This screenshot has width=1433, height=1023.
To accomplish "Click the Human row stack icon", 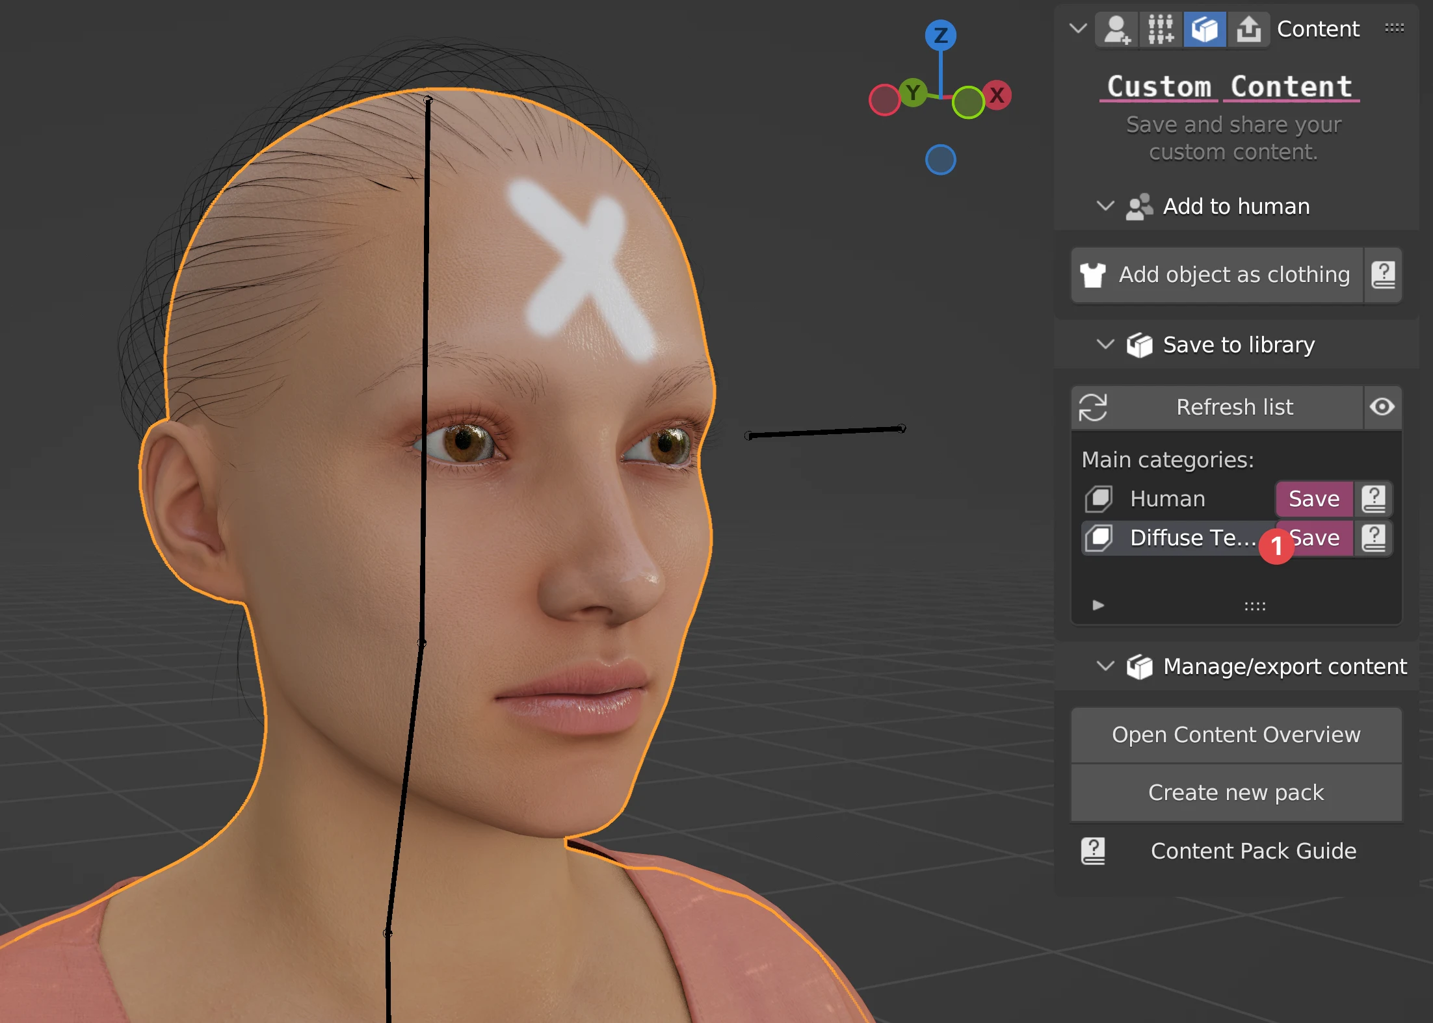I will pos(1099,499).
